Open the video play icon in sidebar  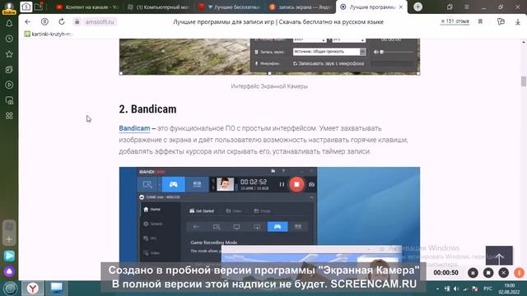click(x=9, y=85)
